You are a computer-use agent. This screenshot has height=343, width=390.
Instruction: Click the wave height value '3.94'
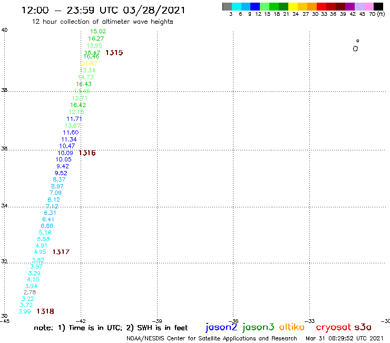pyautogui.click(x=31, y=287)
